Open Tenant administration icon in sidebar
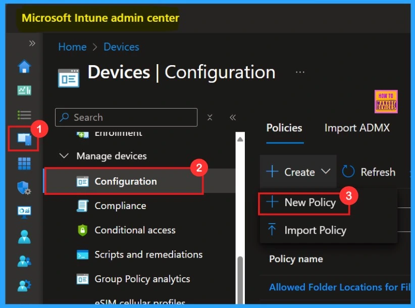The image size is (415, 308). tap(24, 285)
